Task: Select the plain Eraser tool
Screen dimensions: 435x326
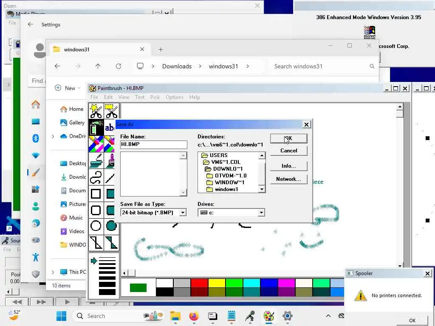Action: tap(109, 144)
